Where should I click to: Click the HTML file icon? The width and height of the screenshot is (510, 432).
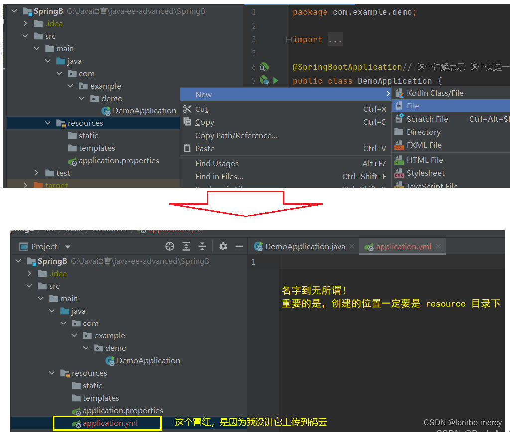pos(399,160)
